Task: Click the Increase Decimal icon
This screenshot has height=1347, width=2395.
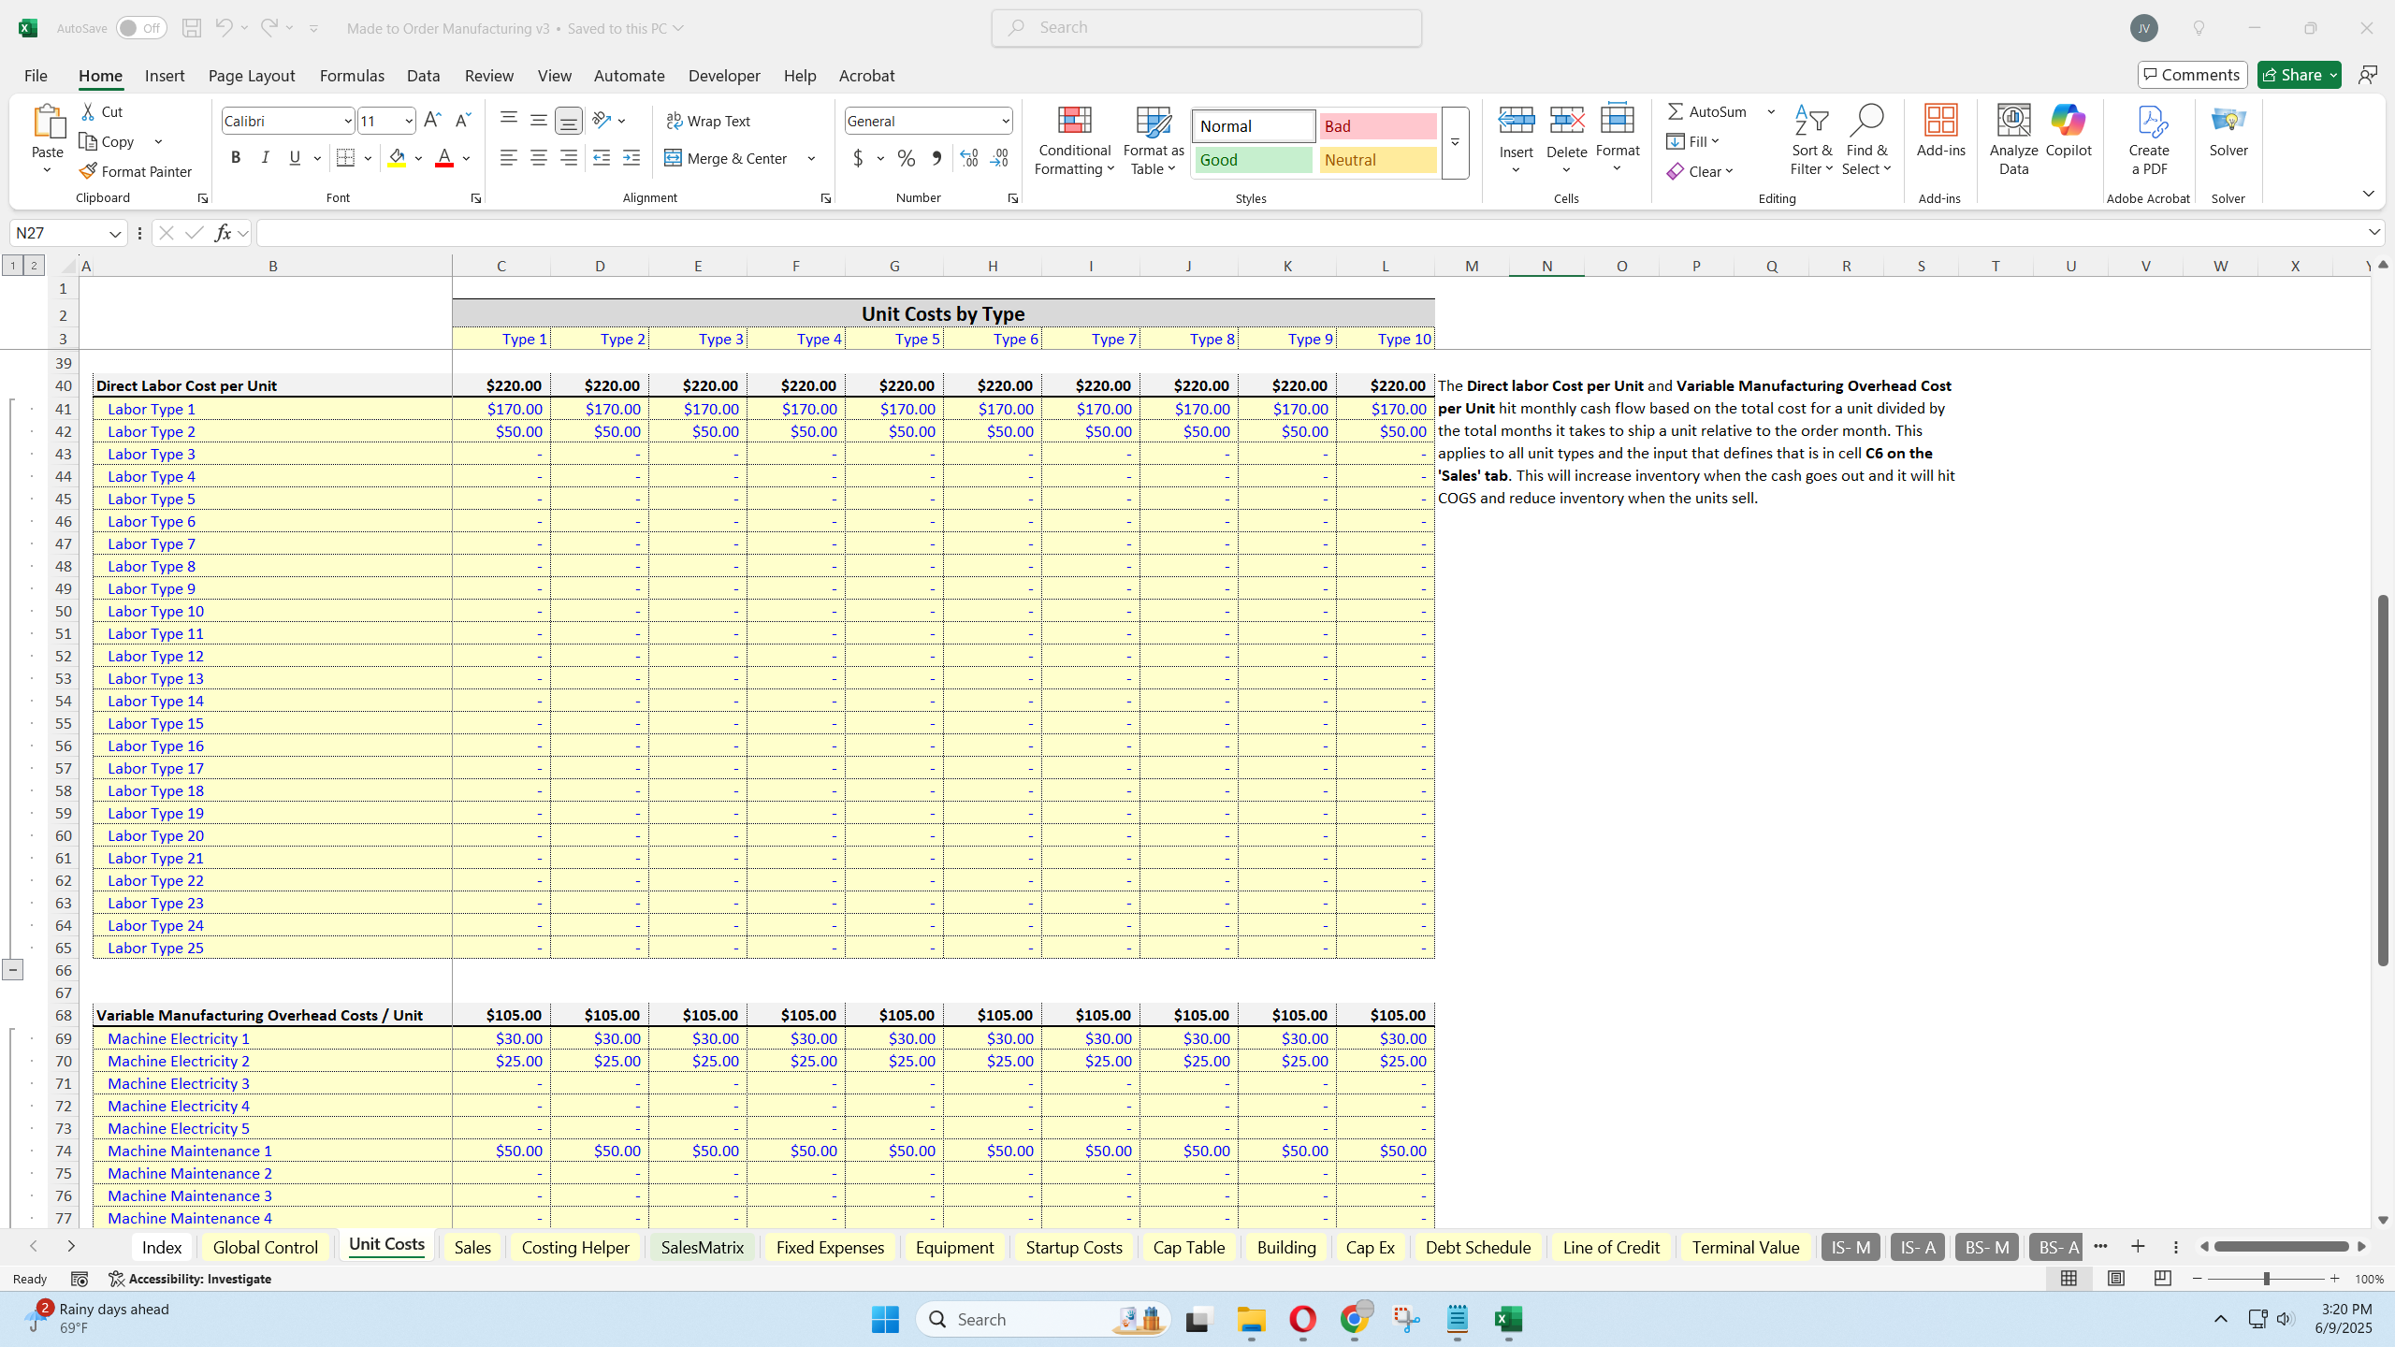Action: click(968, 158)
